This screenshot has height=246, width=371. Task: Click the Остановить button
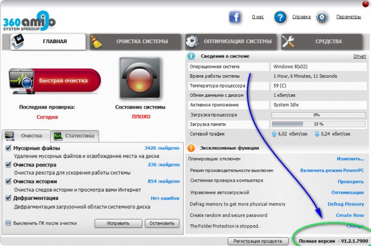[x=162, y=223]
